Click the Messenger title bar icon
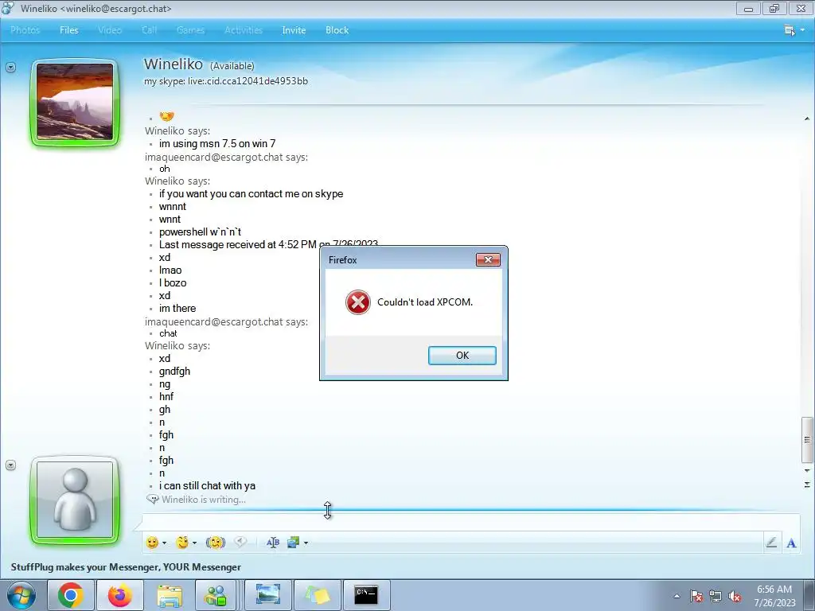This screenshot has width=815, height=611. click(x=8, y=8)
